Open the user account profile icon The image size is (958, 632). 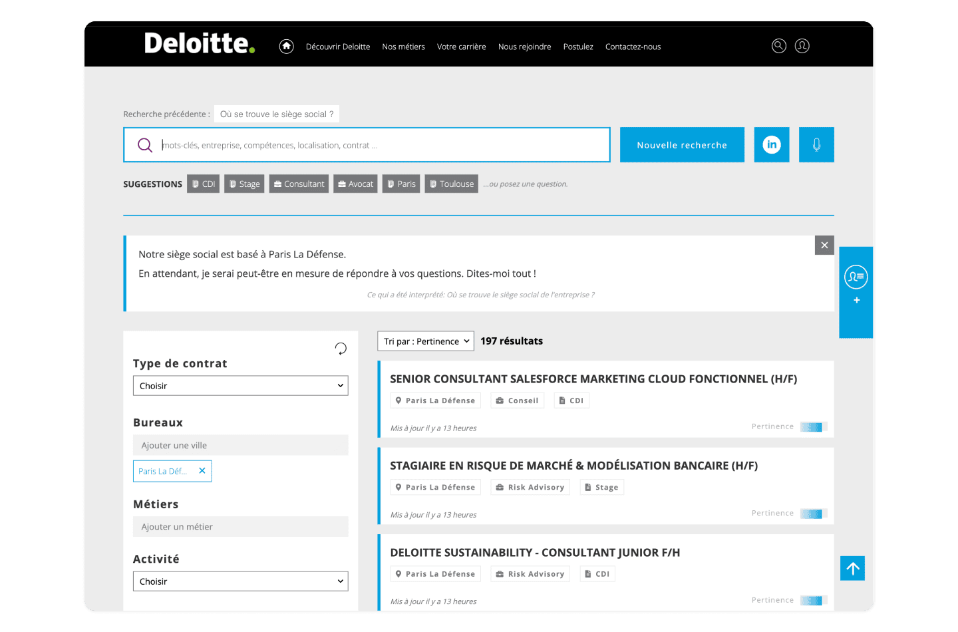tap(802, 46)
